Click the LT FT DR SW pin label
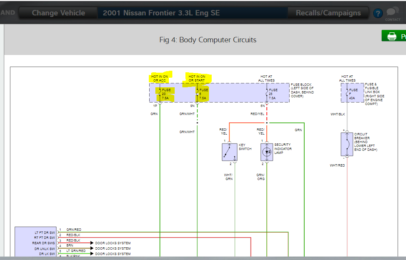This screenshot has height=260, width=406. 45,233
